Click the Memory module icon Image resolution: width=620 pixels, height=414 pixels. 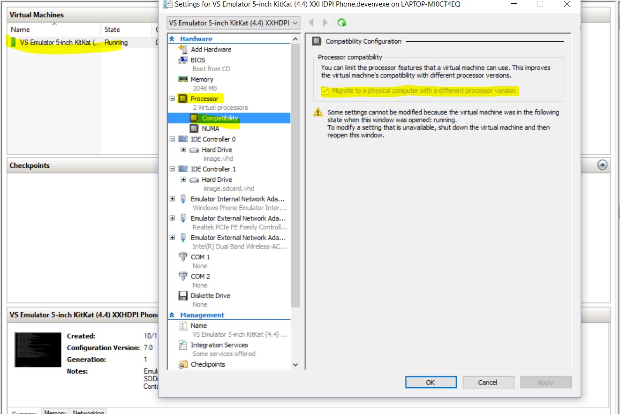[183, 79]
